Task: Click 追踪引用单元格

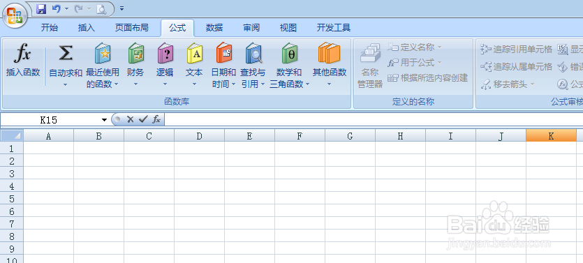Action: (x=516, y=49)
